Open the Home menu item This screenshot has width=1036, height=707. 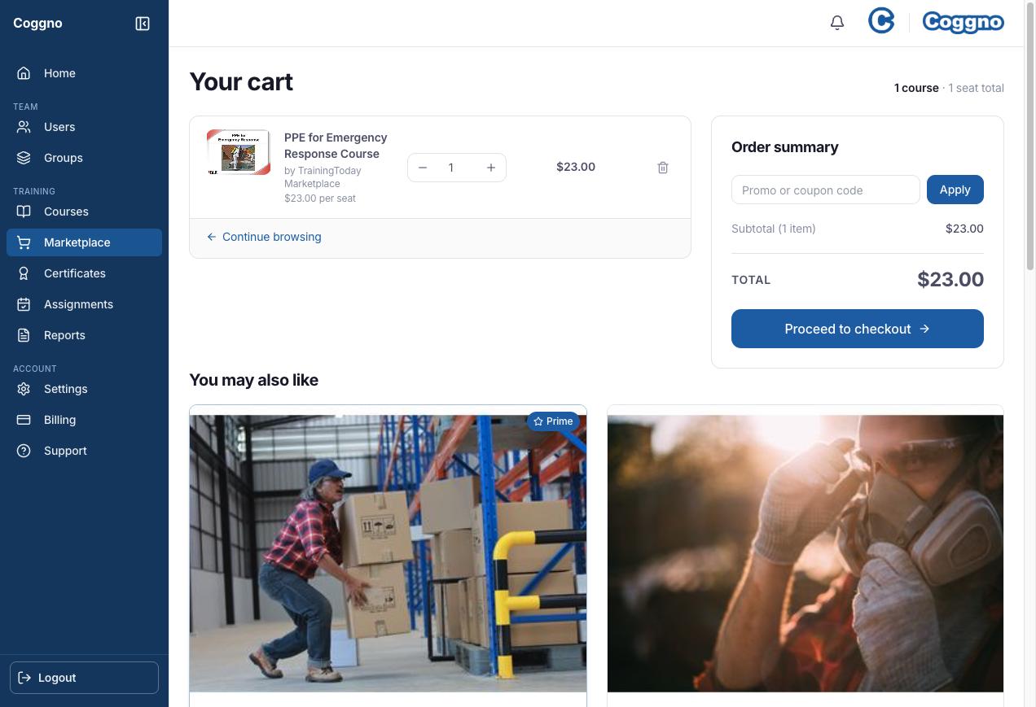[x=84, y=73]
